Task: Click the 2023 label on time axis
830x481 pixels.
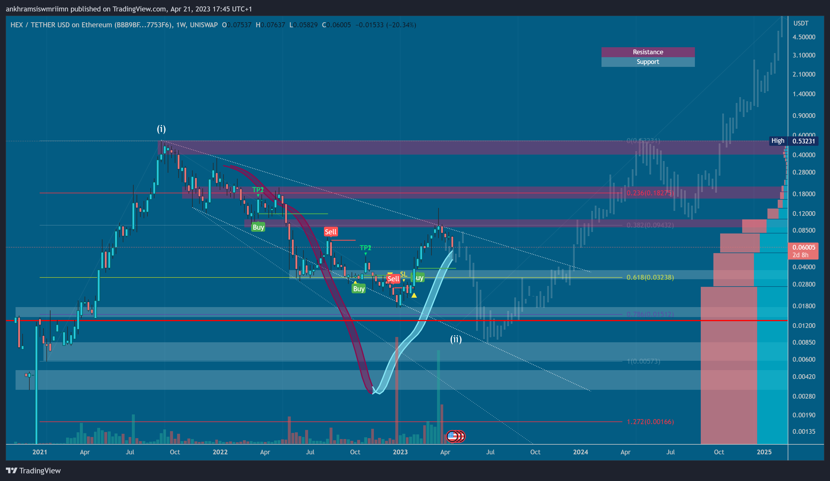Action: click(400, 452)
